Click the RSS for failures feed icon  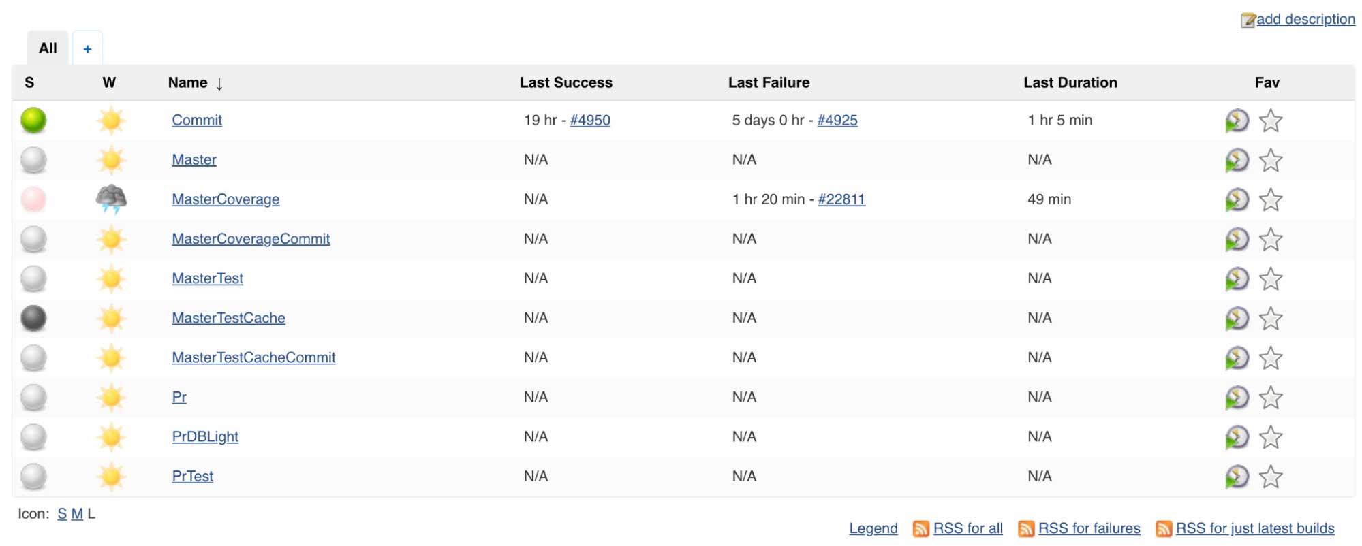point(1026,529)
